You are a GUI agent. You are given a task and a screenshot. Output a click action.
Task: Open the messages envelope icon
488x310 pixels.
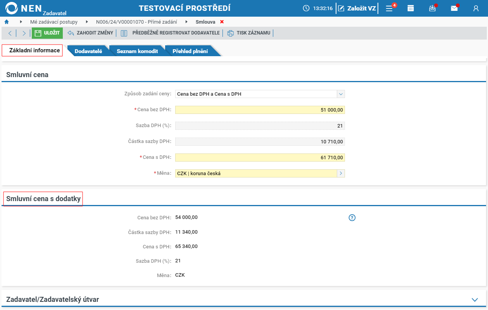tap(454, 8)
